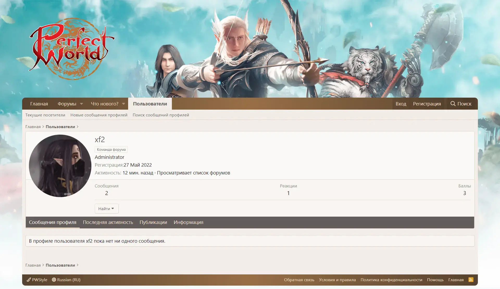Click the Сообщения count of 2
500x289 pixels.
tap(107, 193)
